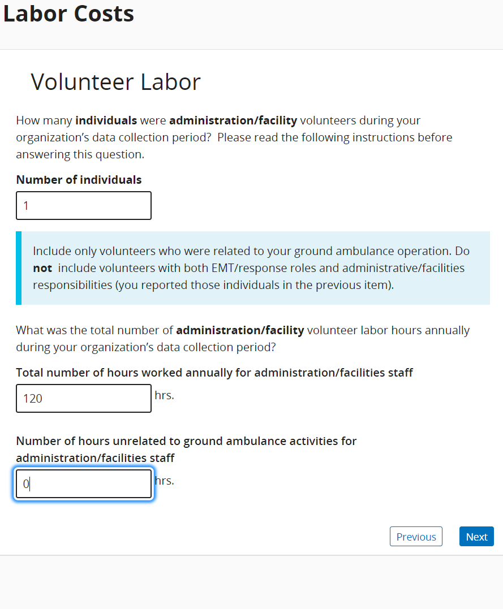Screen dimensions: 503x609
Task: Click the Labor Costs page heading
Action: (x=68, y=14)
